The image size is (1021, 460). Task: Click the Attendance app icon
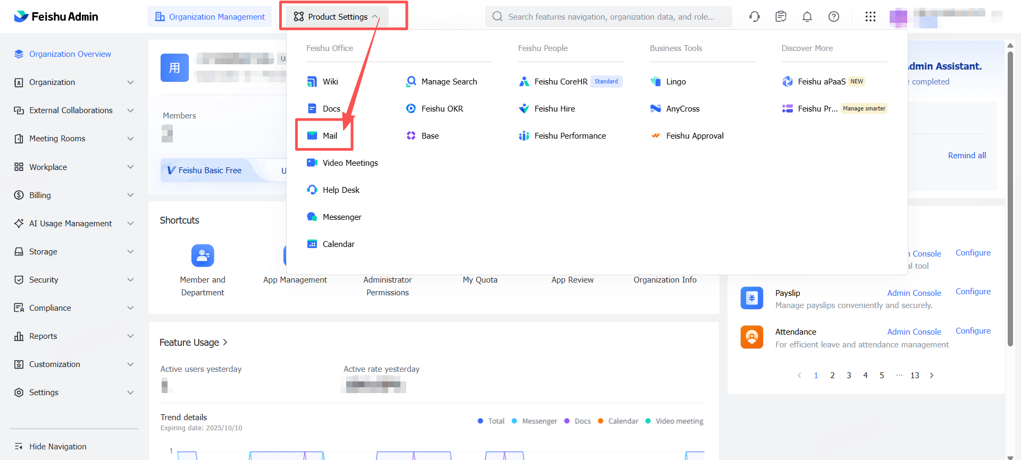coord(751,337)
